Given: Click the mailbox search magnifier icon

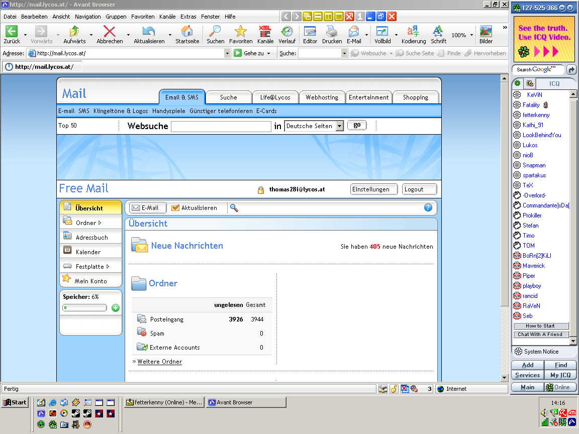Looking at the screenshot, I should 234,208.
